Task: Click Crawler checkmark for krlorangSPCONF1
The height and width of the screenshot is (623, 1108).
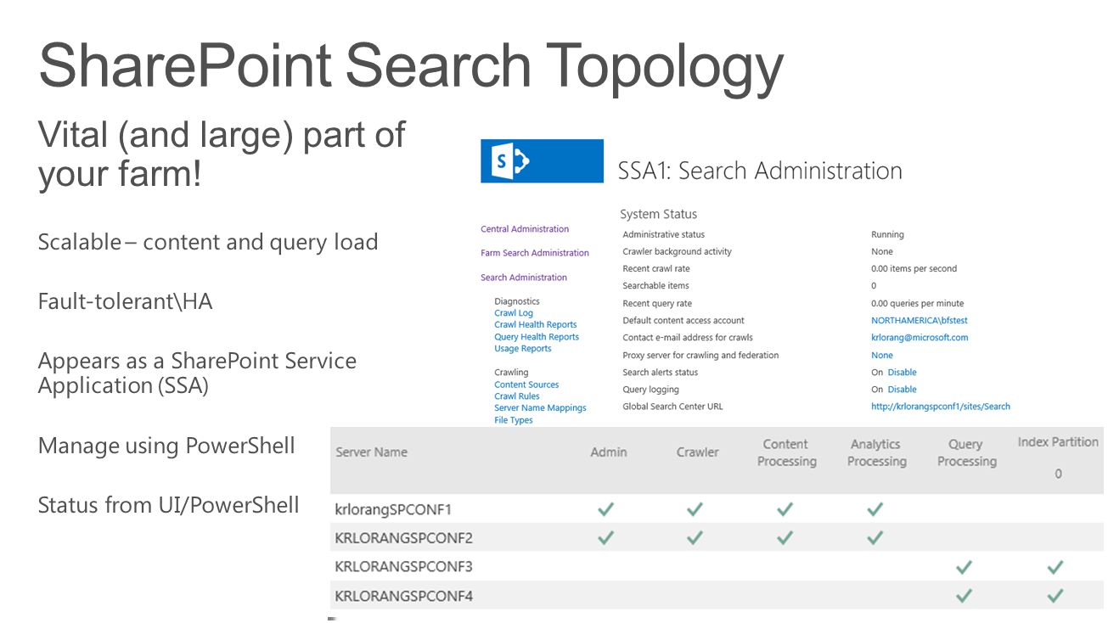Action: tap(695, 509)
